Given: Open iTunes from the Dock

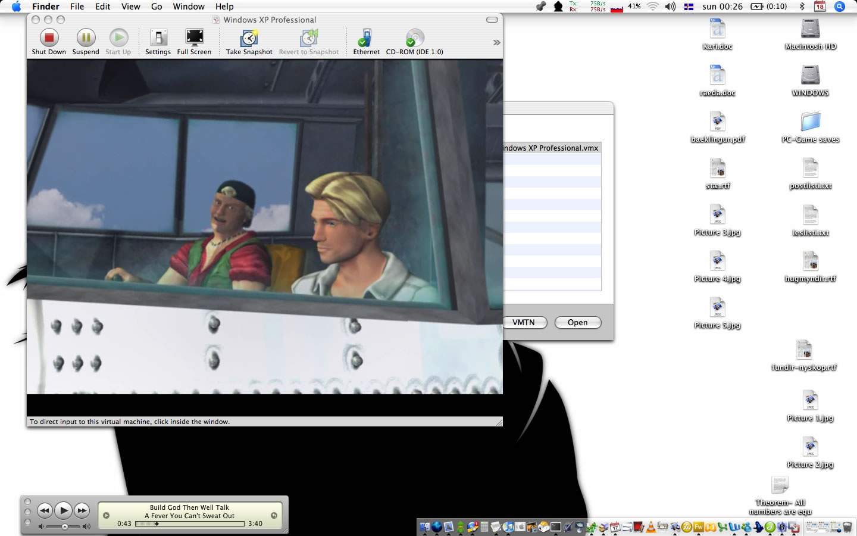Looking at the screenshot, I should [508, 526].
